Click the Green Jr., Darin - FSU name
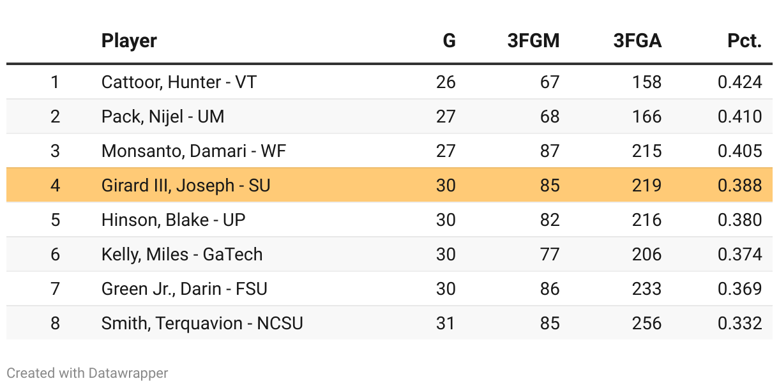 click(x=185, y=289)
